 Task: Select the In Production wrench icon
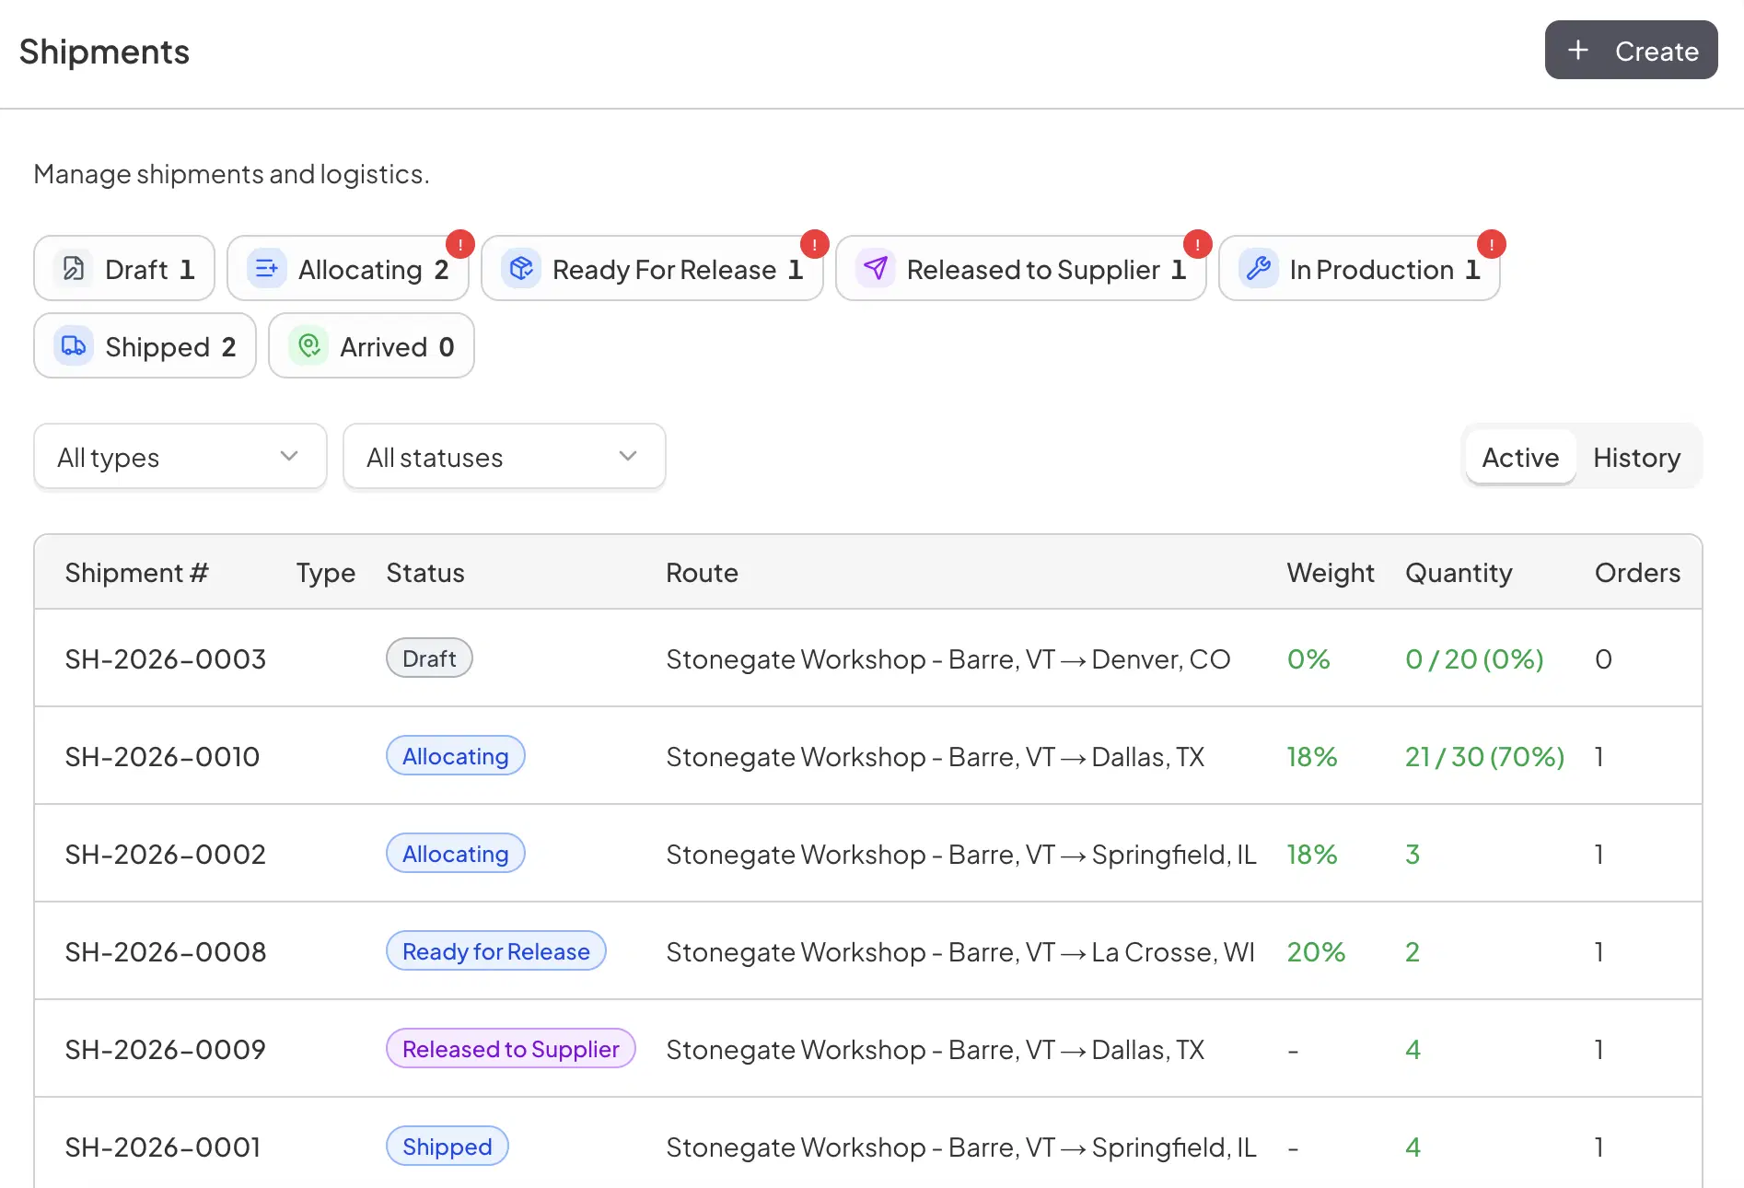(x=1258, y=269)
